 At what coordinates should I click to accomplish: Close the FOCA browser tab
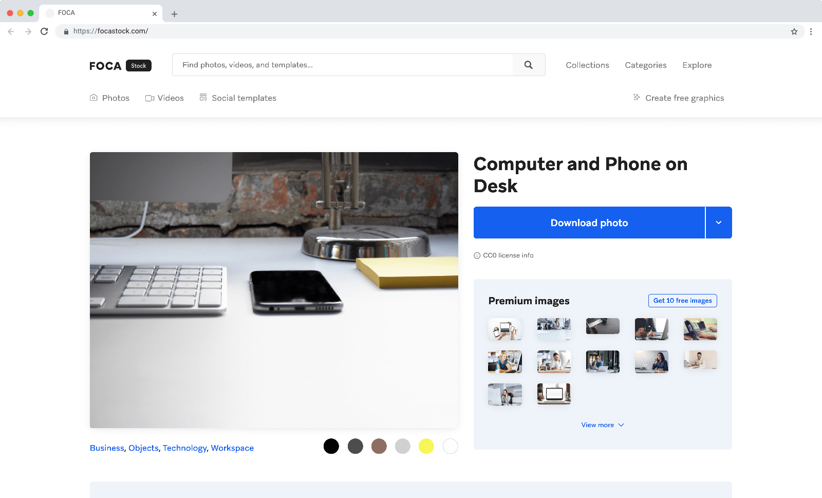pyautogui.click(x=154, y=14)
